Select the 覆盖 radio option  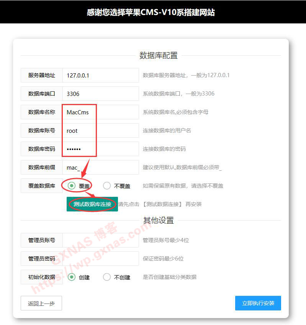click(72, 186)
